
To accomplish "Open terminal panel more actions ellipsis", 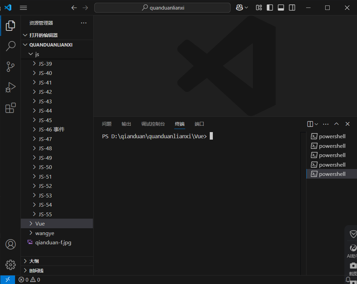I will (326, 124).
